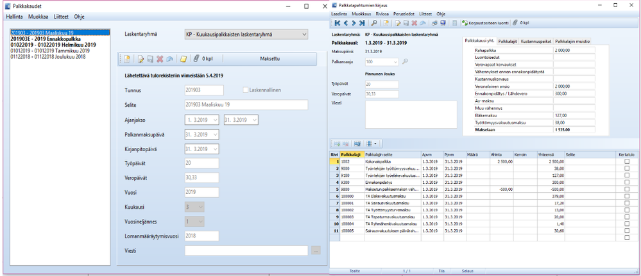641x276 pixels.
Task: Open the Palkansaaja dropdown
Action: click(x=395, y=61)
